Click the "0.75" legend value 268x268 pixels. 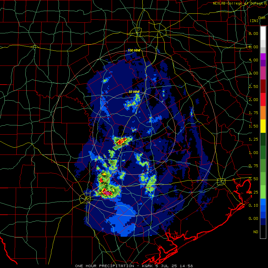coord(253,166)
